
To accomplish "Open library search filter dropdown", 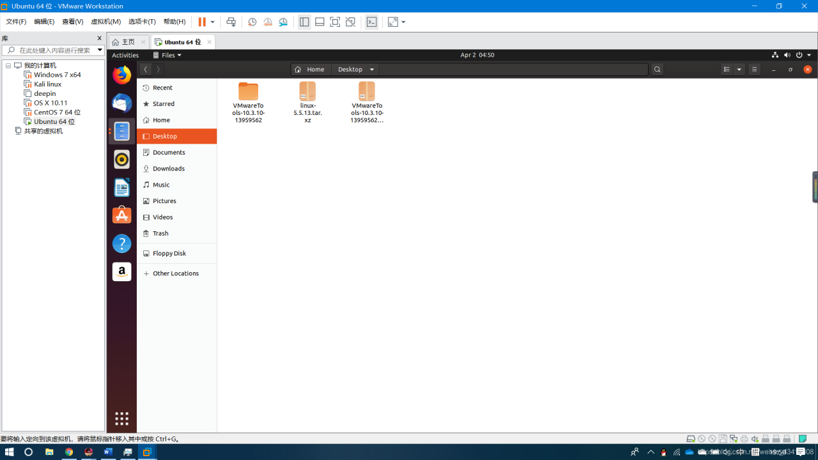I will click(100, 50).
